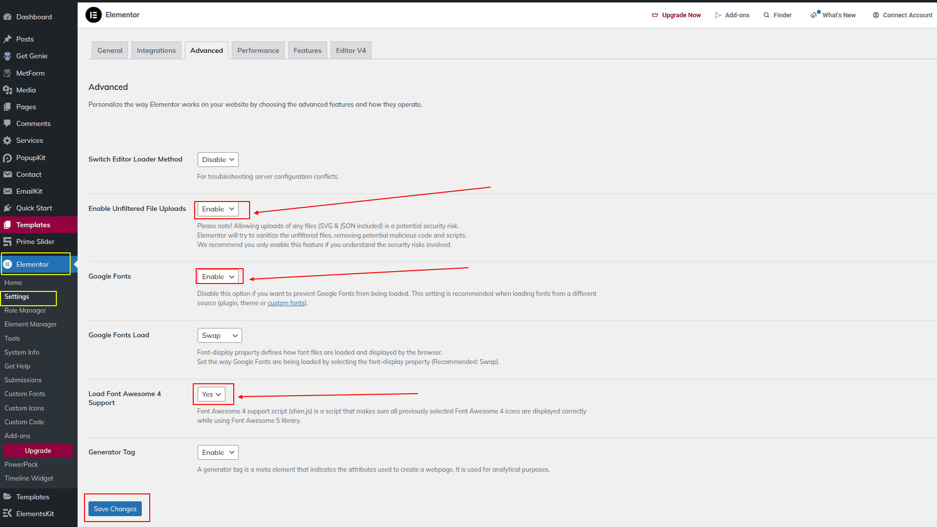Click the Prime Slider sidebar icon
Viewport: 937px width, 527px height.
click(x=7, y=242)
